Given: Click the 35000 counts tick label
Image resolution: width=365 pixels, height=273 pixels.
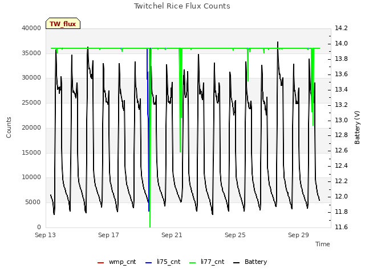Looking at the screenshot, I should coord(31,53).
